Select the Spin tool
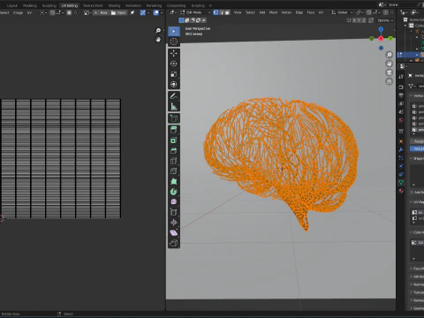 [174, 192]
